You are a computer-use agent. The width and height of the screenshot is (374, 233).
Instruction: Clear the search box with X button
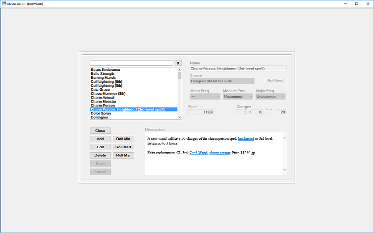[x=178, y=63]
